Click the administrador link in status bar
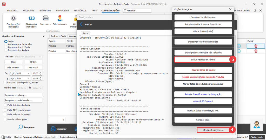Screen dimensions: 266x140 pos(50,137)
